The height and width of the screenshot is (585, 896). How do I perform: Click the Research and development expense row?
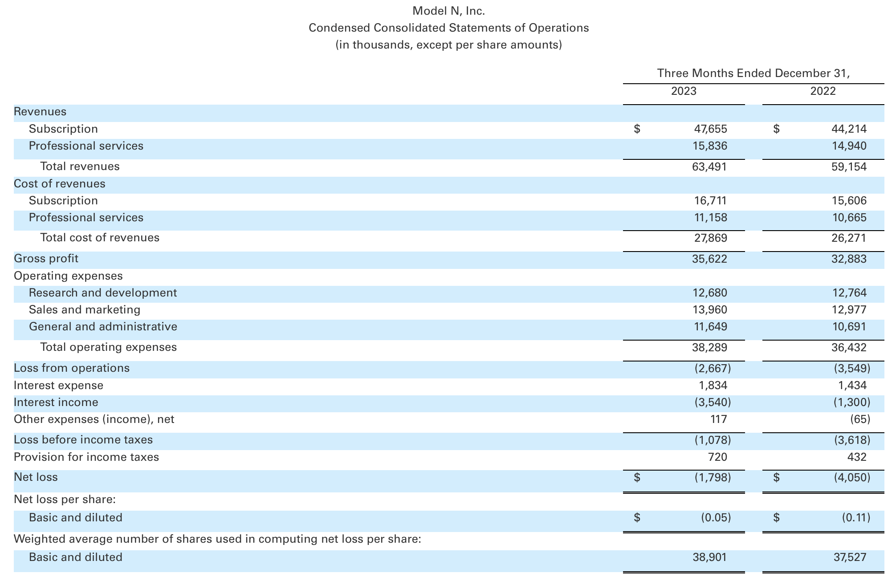click(102, 292)
